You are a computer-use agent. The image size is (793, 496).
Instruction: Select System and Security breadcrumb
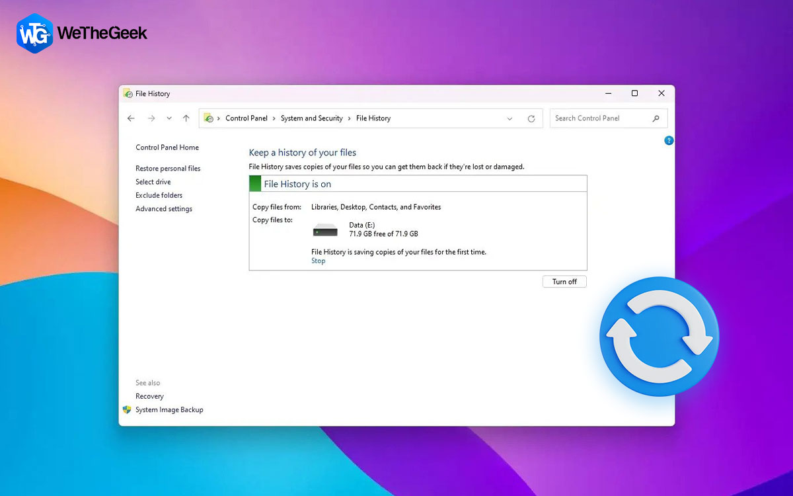click(312, 118)
